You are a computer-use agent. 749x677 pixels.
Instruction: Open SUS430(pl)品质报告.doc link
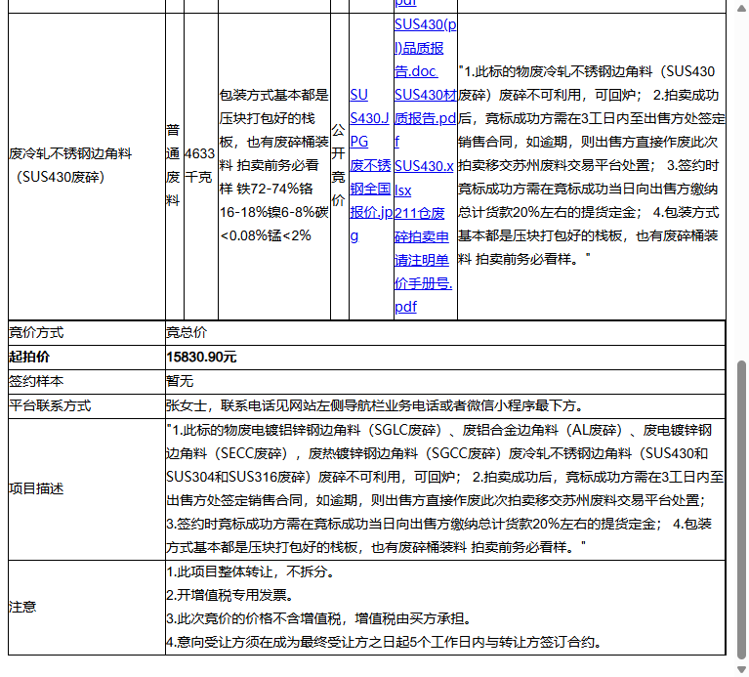(x=425, y=48)
